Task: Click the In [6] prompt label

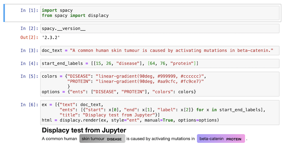Action: 29,105
